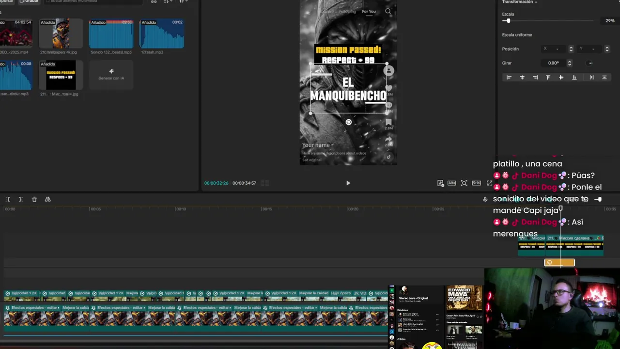Click the rotate handle below text box

348,122
